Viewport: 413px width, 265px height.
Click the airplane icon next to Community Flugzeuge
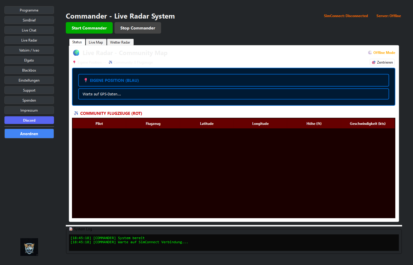[76, 113]
